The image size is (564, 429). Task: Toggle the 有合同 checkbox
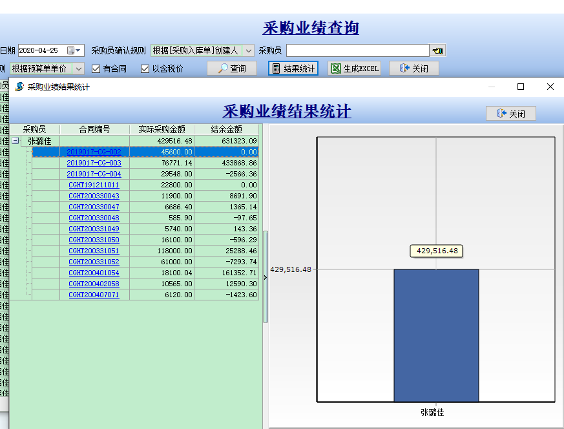coord(96,68)
